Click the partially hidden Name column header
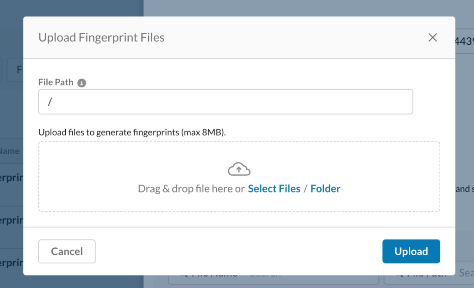This screenshot has width=474, height=288. coord(10,151)
